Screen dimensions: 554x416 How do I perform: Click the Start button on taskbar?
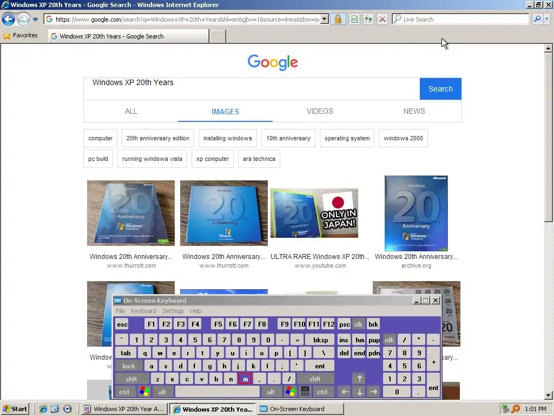pyautogui.click(x=15, y=409)
